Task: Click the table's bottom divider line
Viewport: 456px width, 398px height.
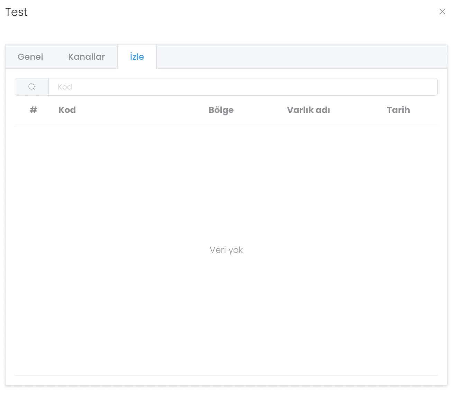Action: pyautogui.click(x=226, y=375)
